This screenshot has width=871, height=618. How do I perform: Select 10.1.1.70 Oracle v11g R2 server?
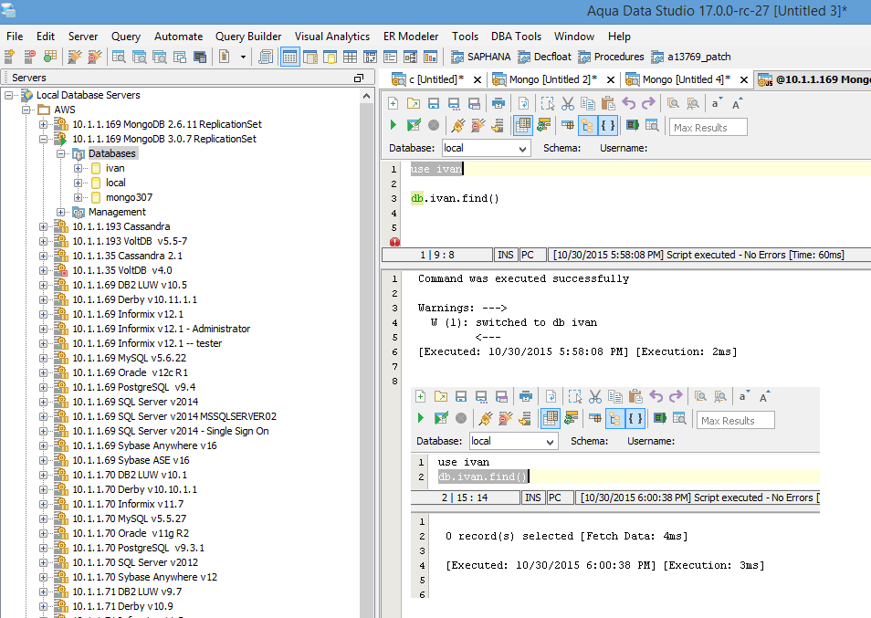tap(131, 534)
